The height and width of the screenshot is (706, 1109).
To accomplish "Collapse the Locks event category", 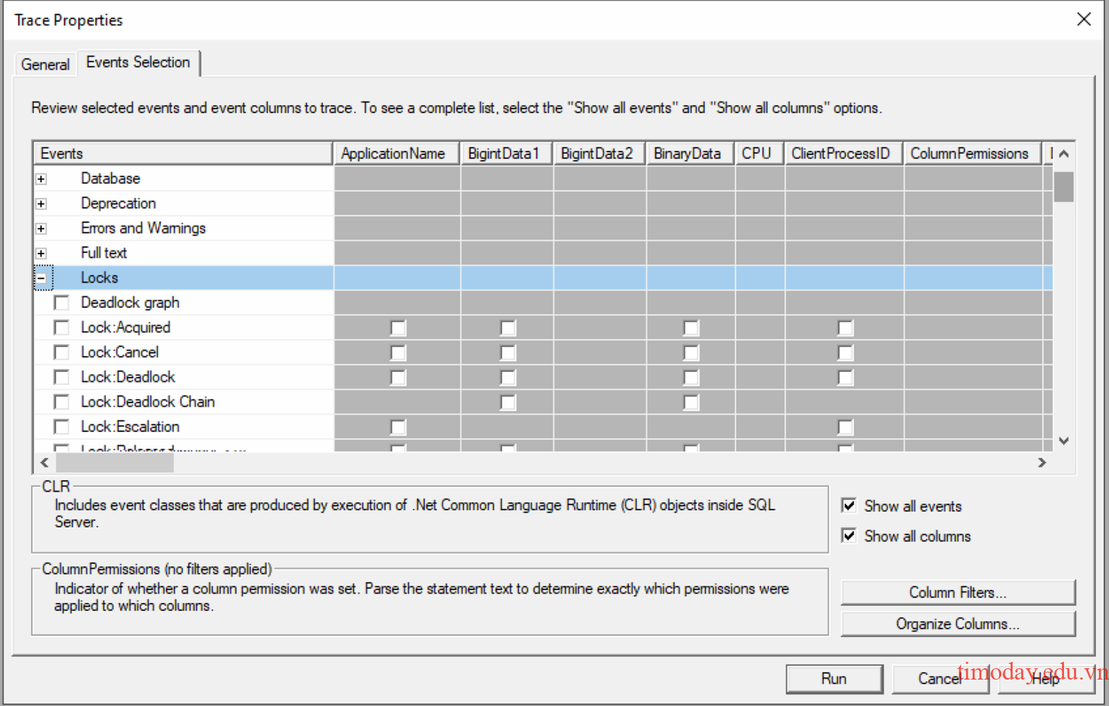I will tap(41, 278).
